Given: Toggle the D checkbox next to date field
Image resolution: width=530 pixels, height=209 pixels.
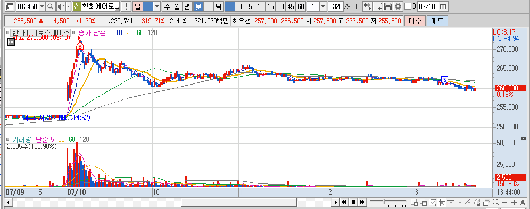Looking at the screenshot, I should point(408,6).
